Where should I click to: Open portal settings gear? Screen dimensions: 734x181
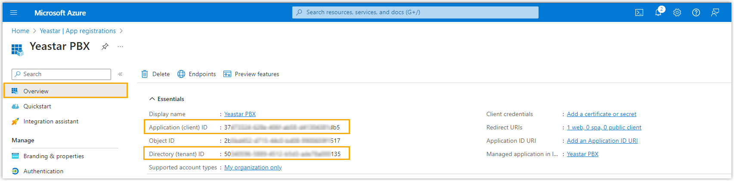click(x=677, y=12)
